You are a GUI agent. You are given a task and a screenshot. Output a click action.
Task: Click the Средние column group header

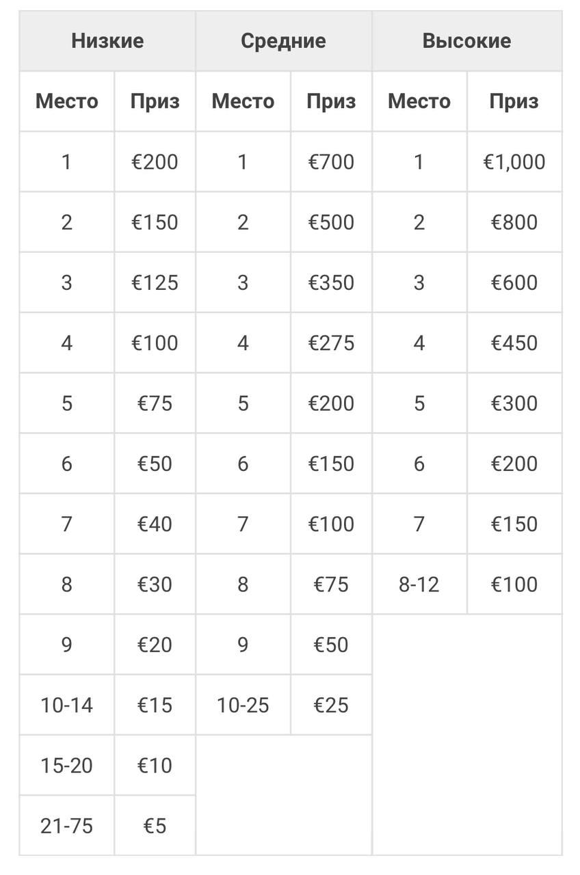[283, 41]
